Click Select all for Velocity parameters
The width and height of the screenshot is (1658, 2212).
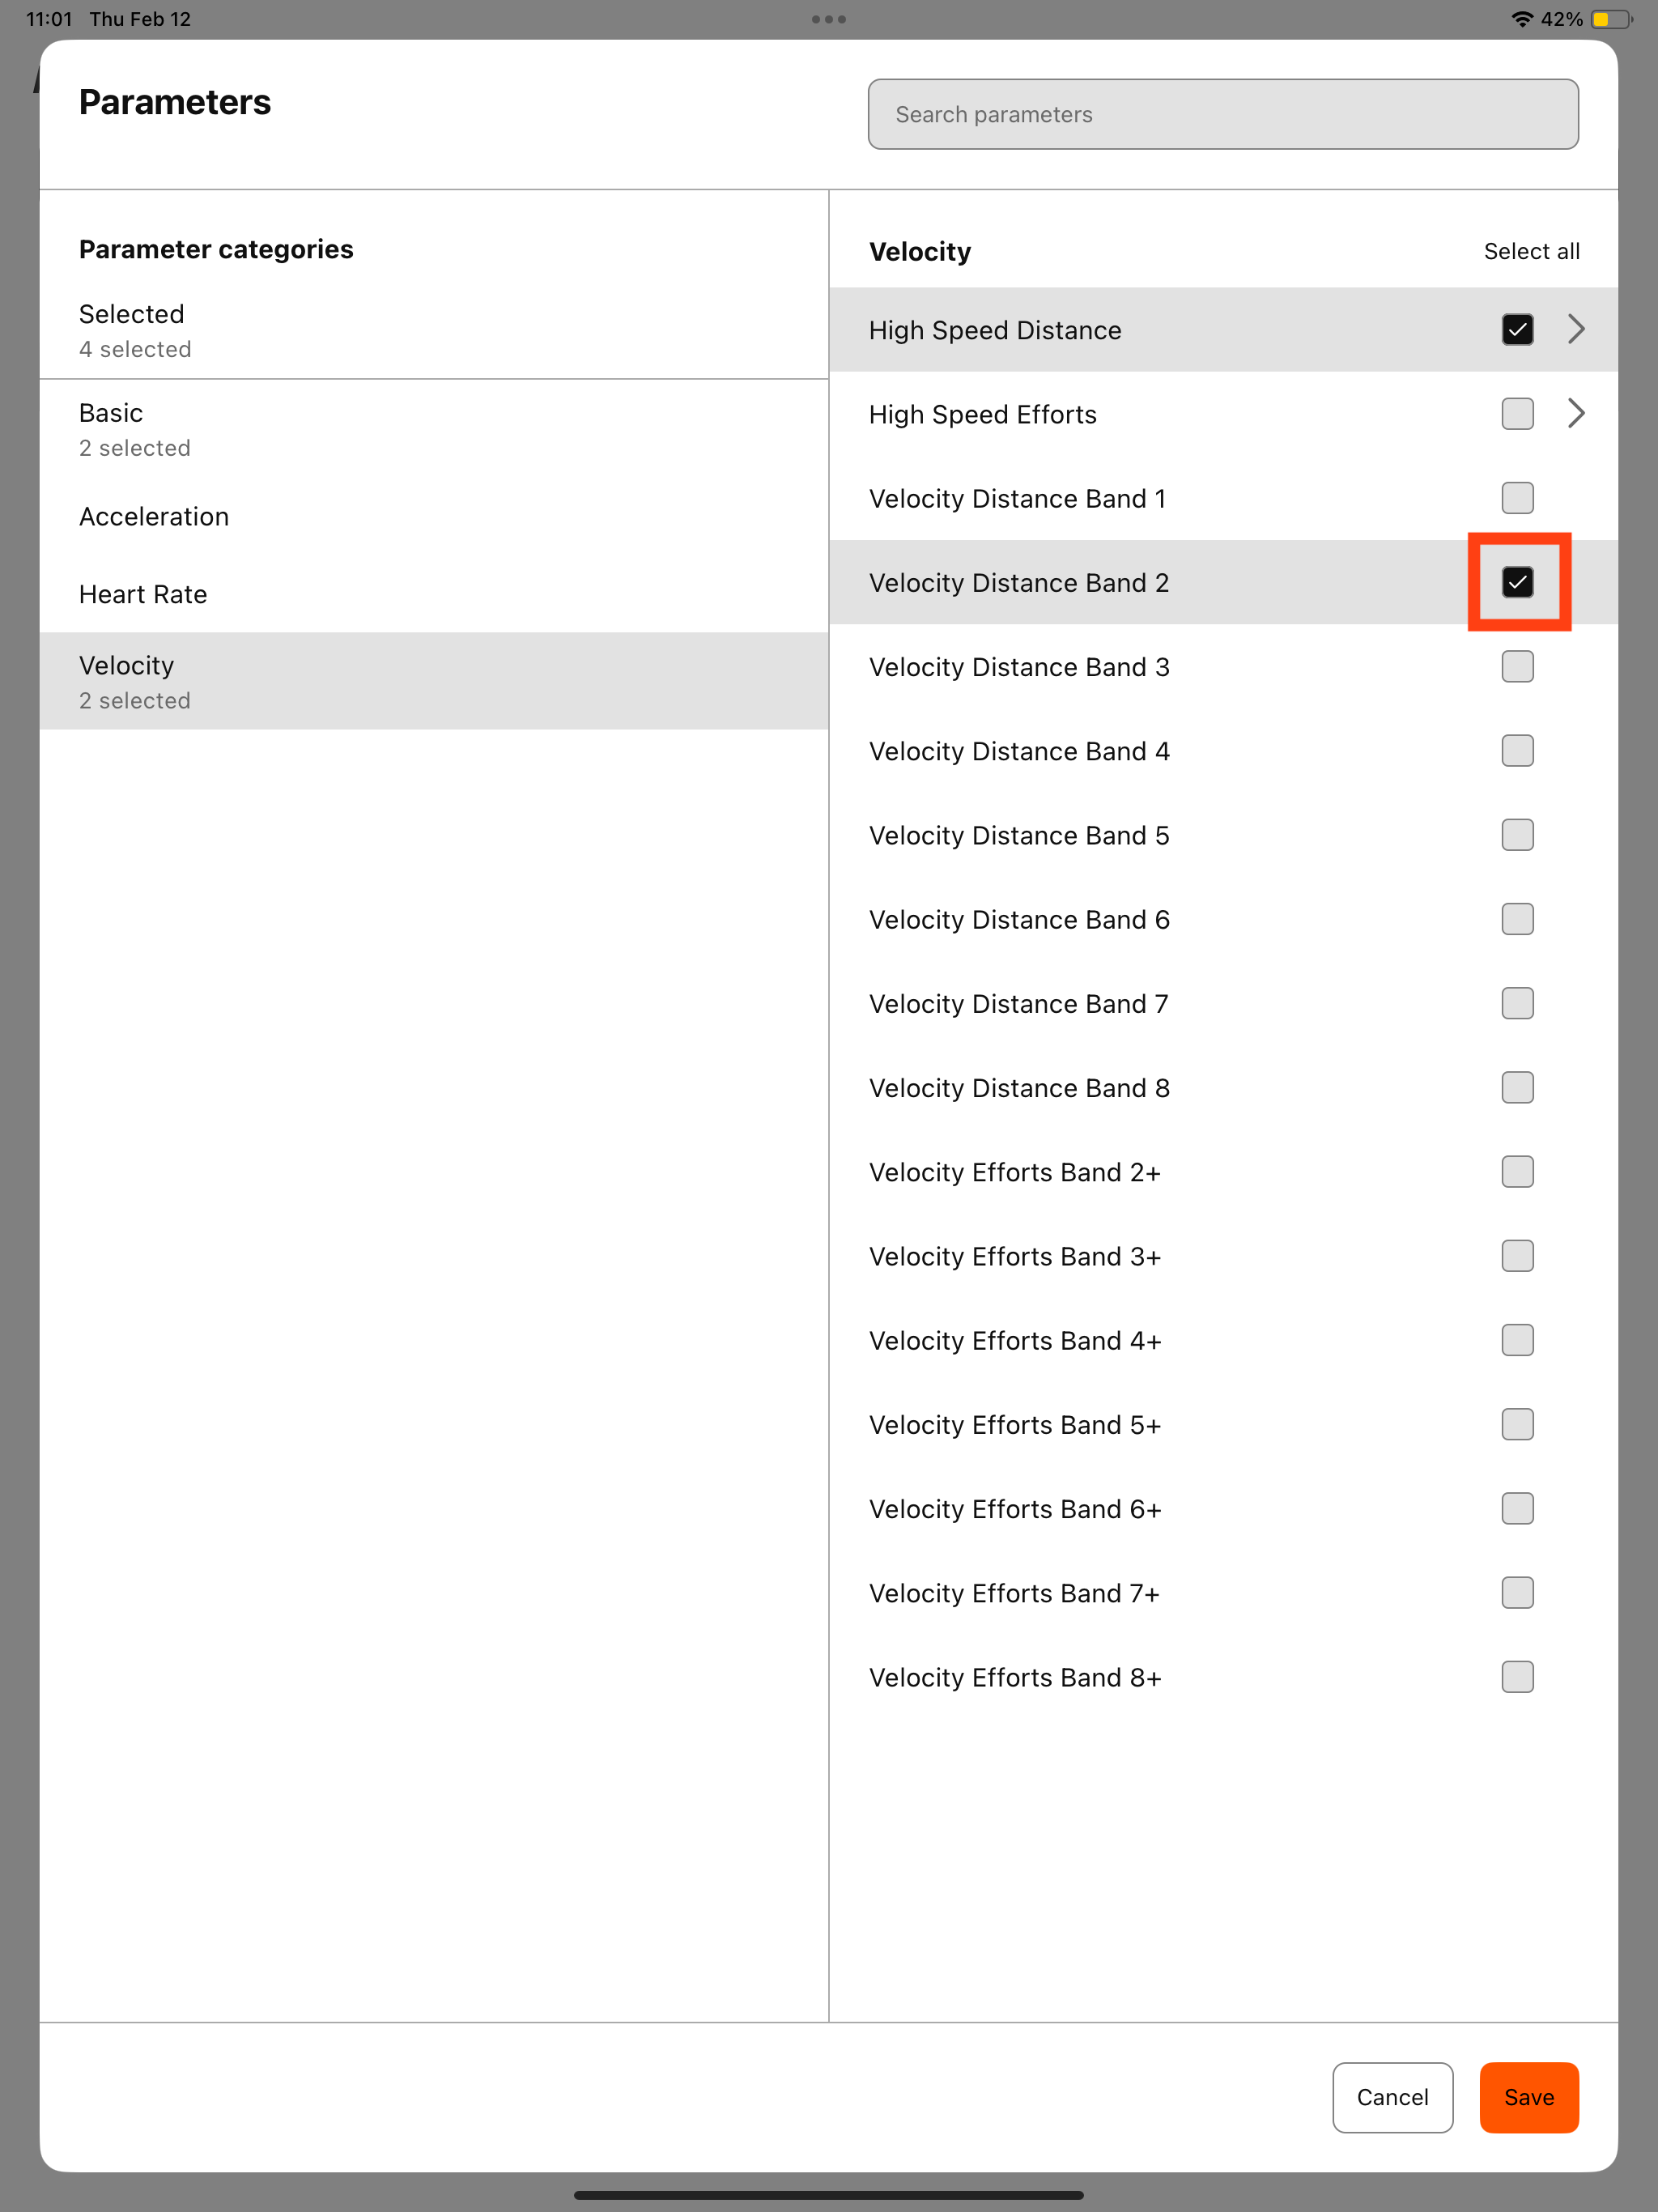[x=1531, y=251]
